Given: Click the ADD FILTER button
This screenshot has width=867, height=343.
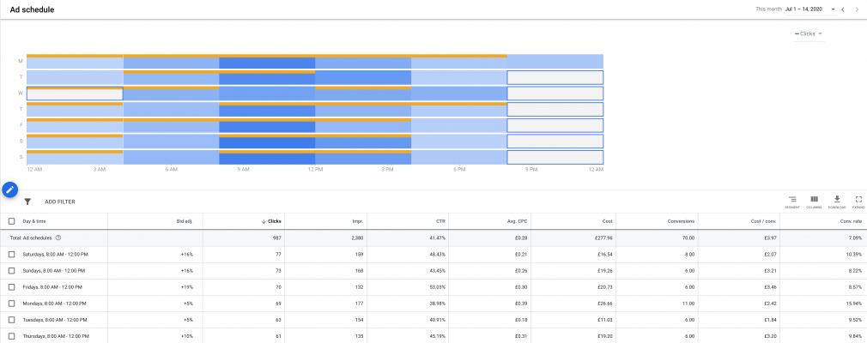Looking at the screenshot, I should (x=59, y=202).
